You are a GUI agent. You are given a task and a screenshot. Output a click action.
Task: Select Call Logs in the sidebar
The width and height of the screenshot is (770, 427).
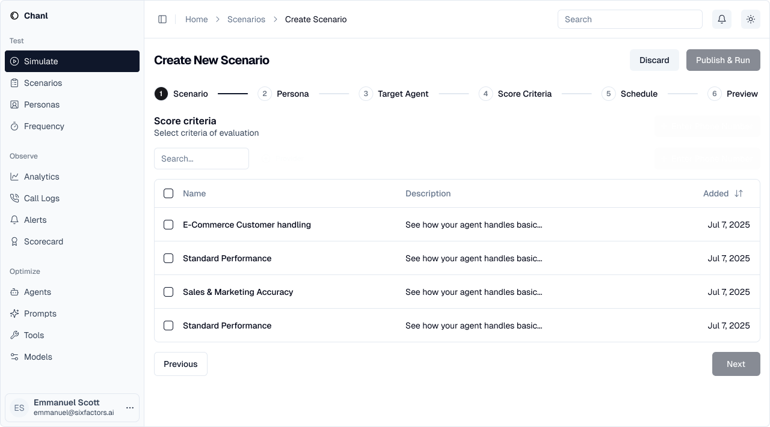tap(42, 198)
